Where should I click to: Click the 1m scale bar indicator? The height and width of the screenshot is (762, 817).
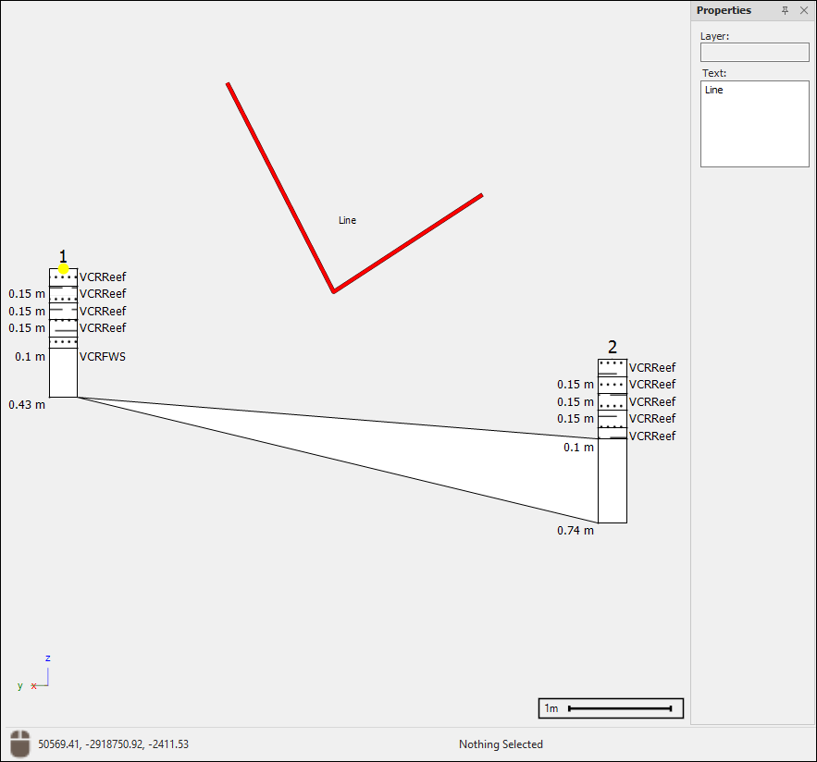pos(611,708)
